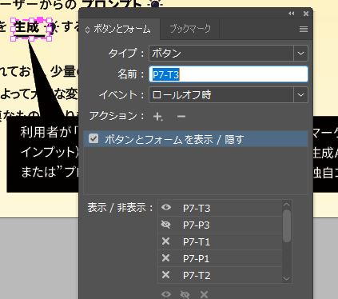This screenshot has height=299, width=338.
Task: Click the visibility list scroll-down arrow
Action: tap(287, 279)
